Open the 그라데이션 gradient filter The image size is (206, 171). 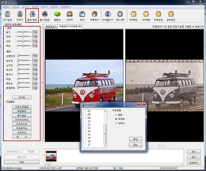[22, 124]
